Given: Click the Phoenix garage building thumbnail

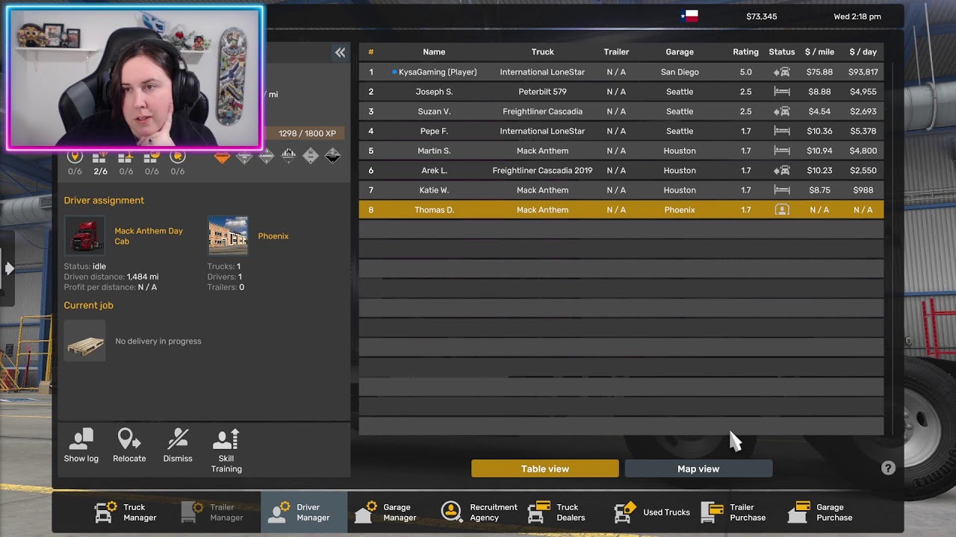Looking at the screenshot, I should (x=228, y=236).
